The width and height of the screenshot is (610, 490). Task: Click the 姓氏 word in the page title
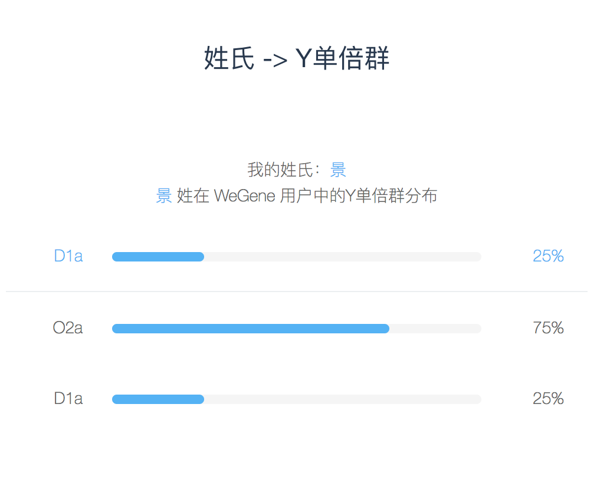(x=229, y=58)
